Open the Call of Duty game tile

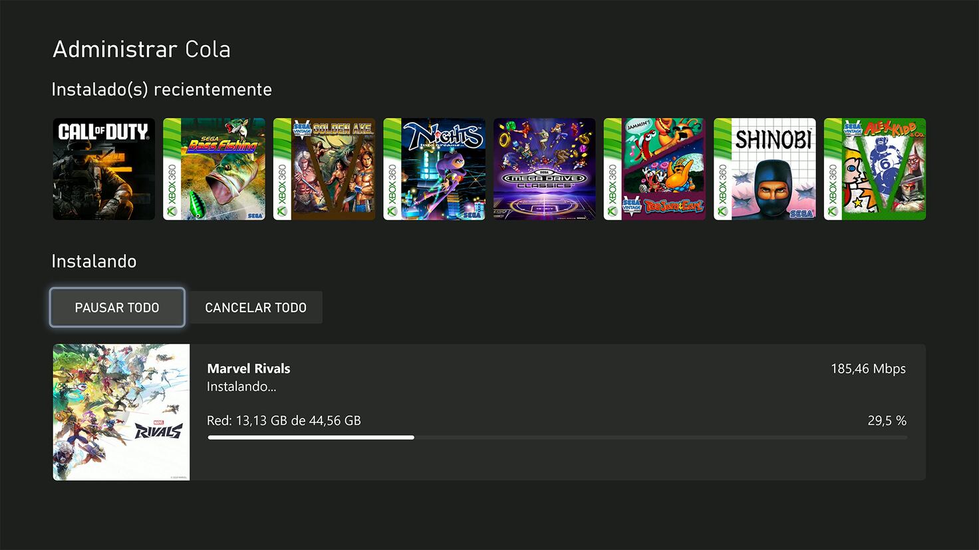click(x=104, y=169)
